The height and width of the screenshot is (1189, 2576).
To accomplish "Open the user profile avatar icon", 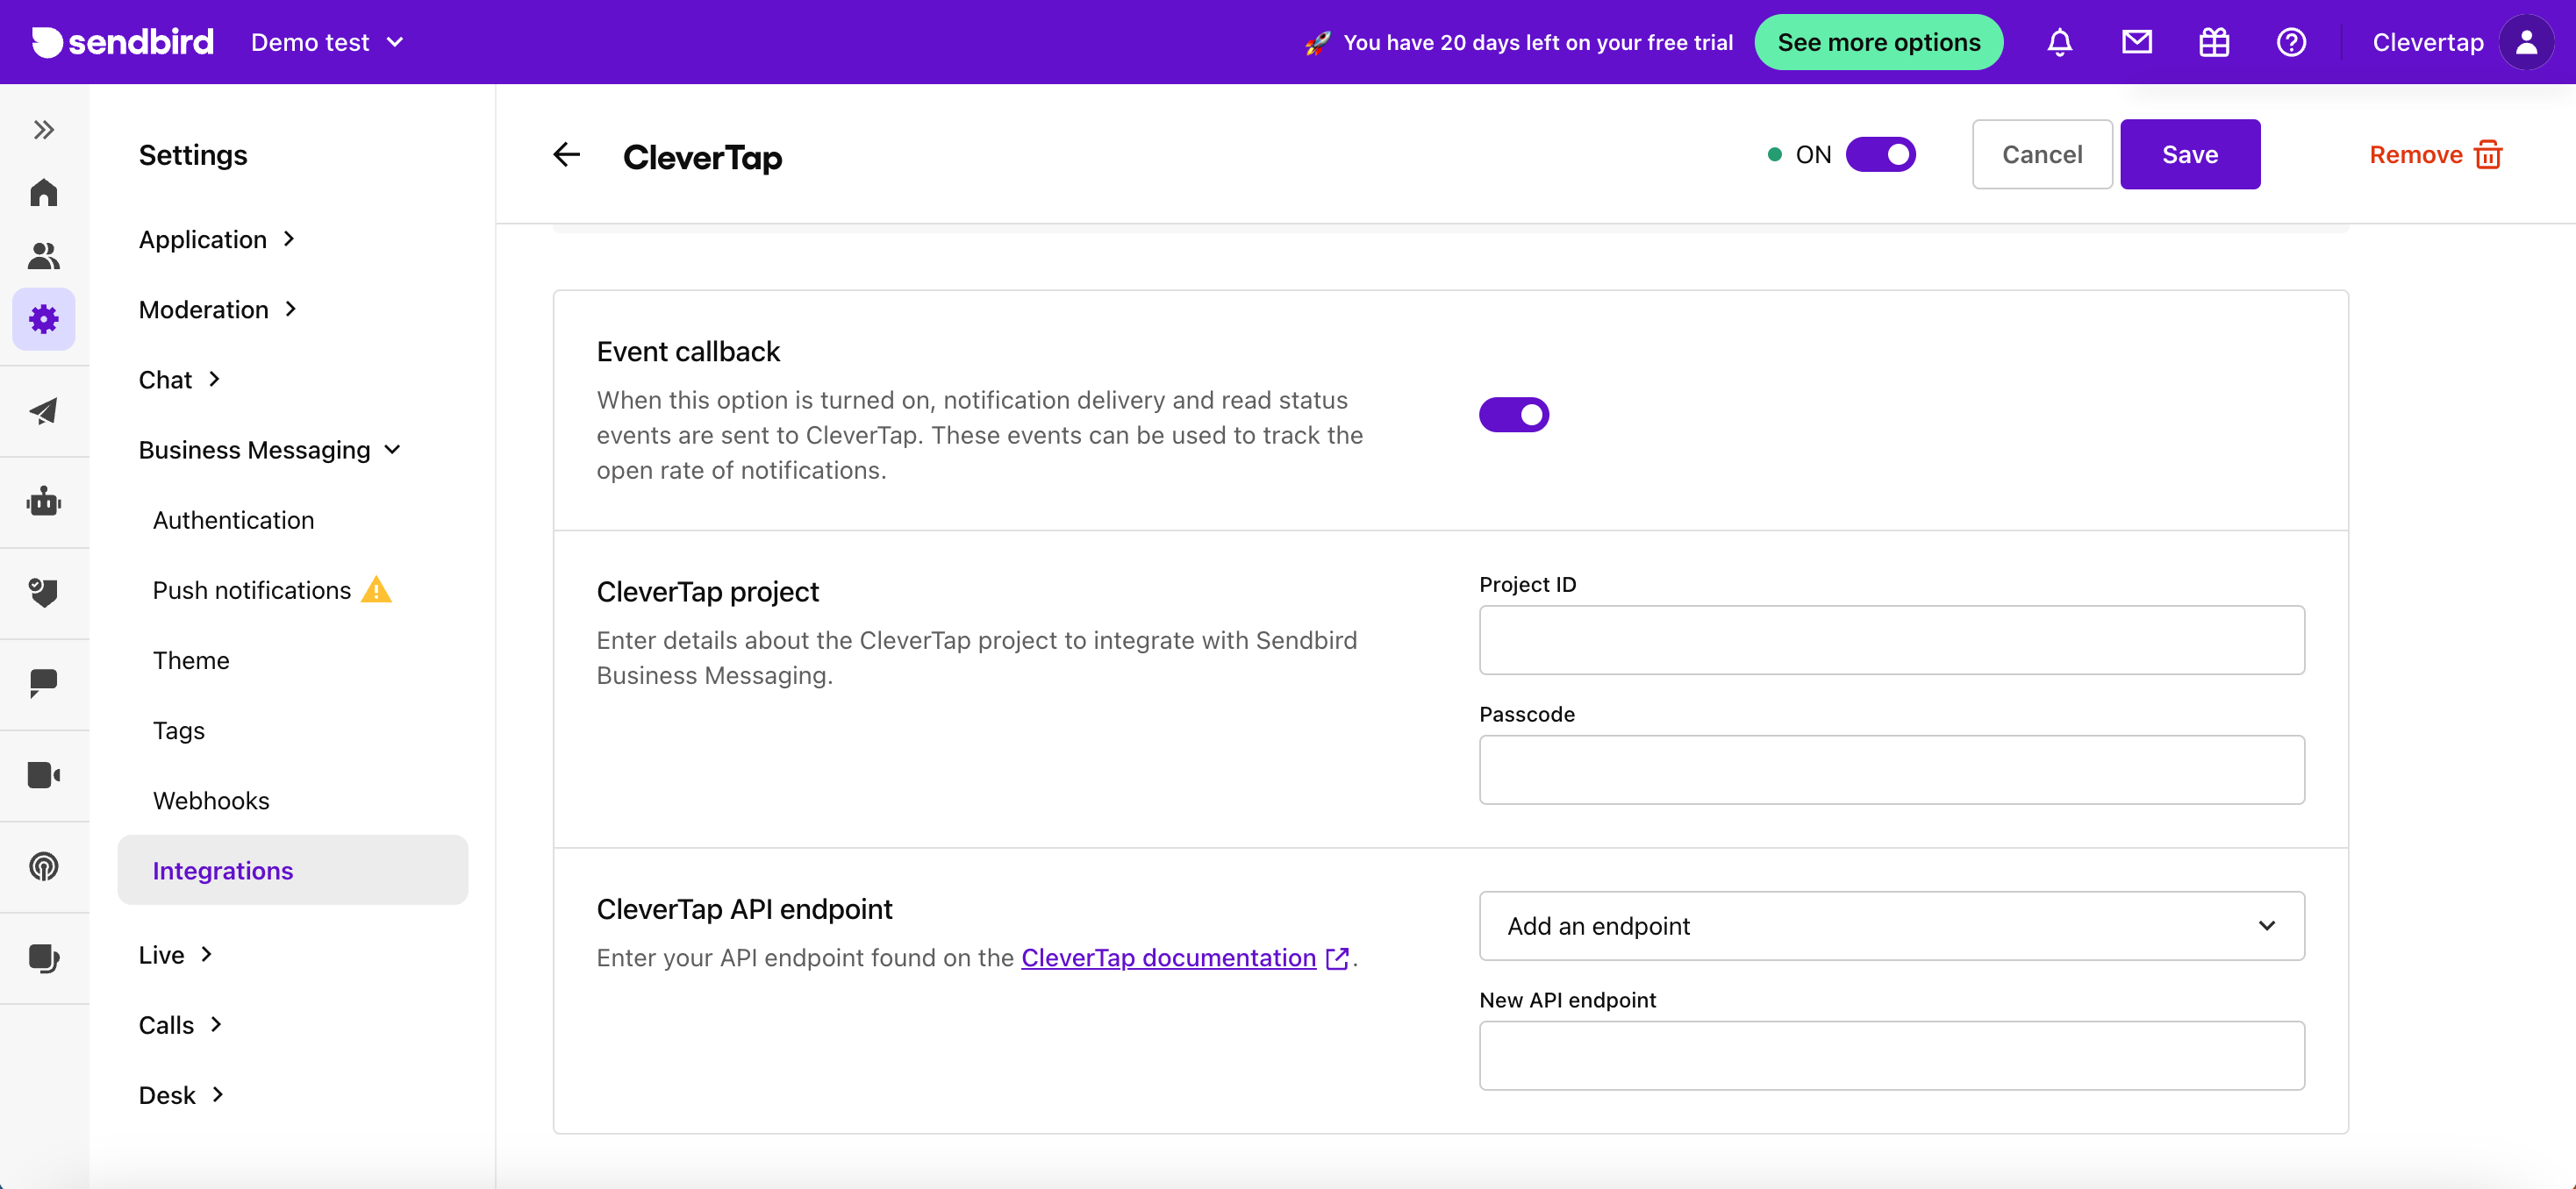I will click(x=2526, y=42).
